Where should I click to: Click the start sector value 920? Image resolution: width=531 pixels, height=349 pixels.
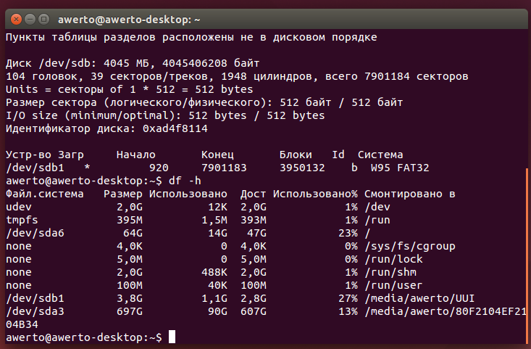(x=159, y=168)
